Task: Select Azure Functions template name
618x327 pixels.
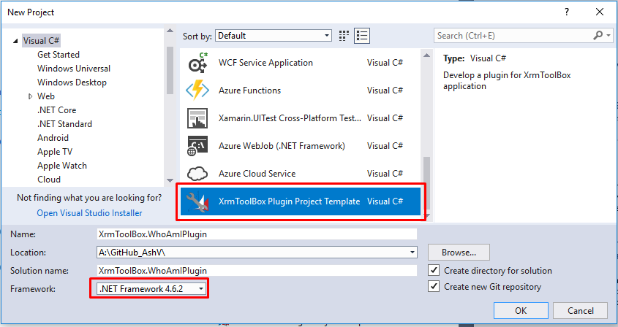Action: click(x=250, y=91)
